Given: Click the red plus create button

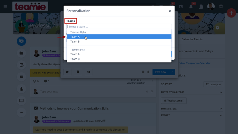Looking at the screenshot, I should (231, 13).
